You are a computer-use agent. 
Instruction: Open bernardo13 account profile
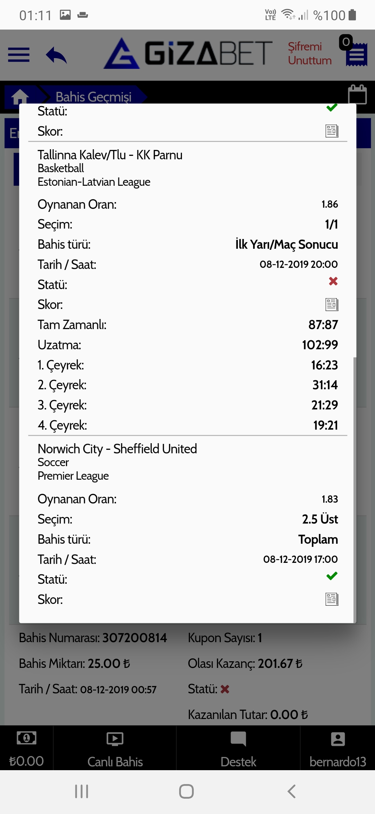[x=338, y=748]
